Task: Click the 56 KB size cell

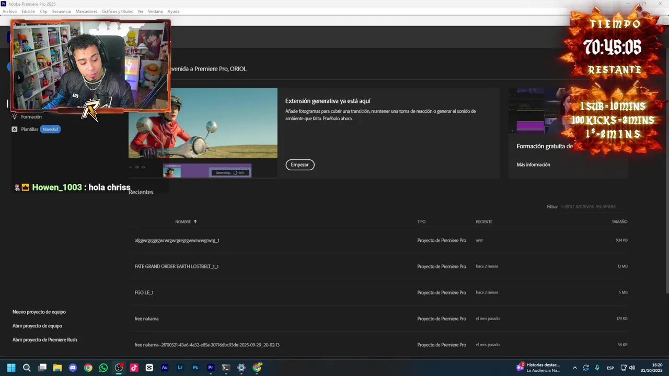Action: pyautogui.click(x=622, y=345)
